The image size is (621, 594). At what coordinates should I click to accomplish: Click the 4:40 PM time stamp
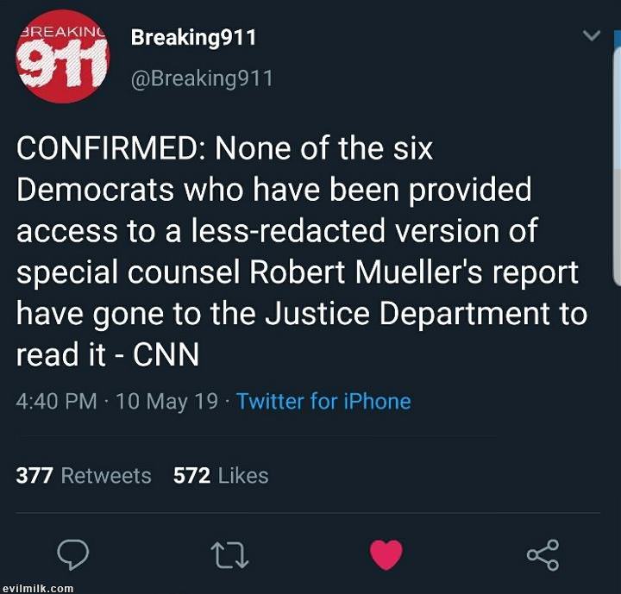tap(56, 401)
